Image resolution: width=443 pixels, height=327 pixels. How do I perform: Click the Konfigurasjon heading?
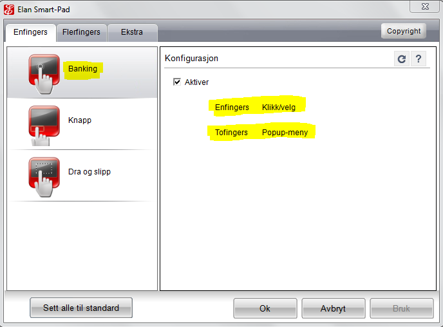click(x=191, y=59)
